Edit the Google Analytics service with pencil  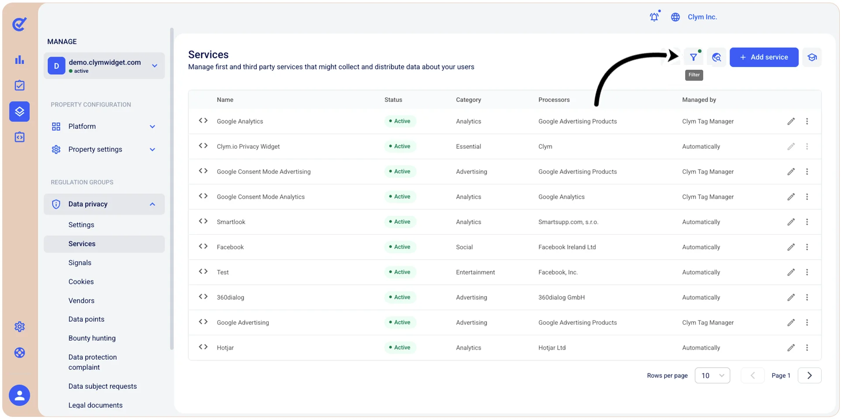click(791, 122)
